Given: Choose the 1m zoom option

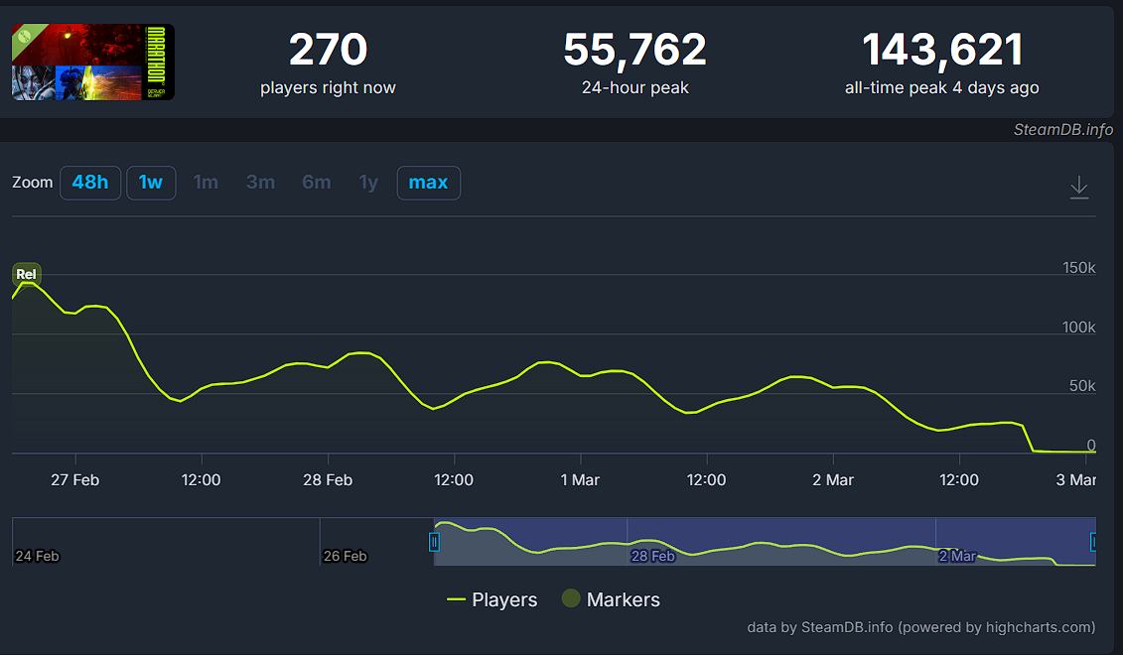Looking at the screenshot, I should [x=206, y=183].
